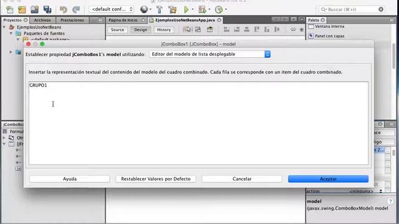Click the Clean and Build icon
The height and width of the screenshot is (224, 399).
[172, 9]
